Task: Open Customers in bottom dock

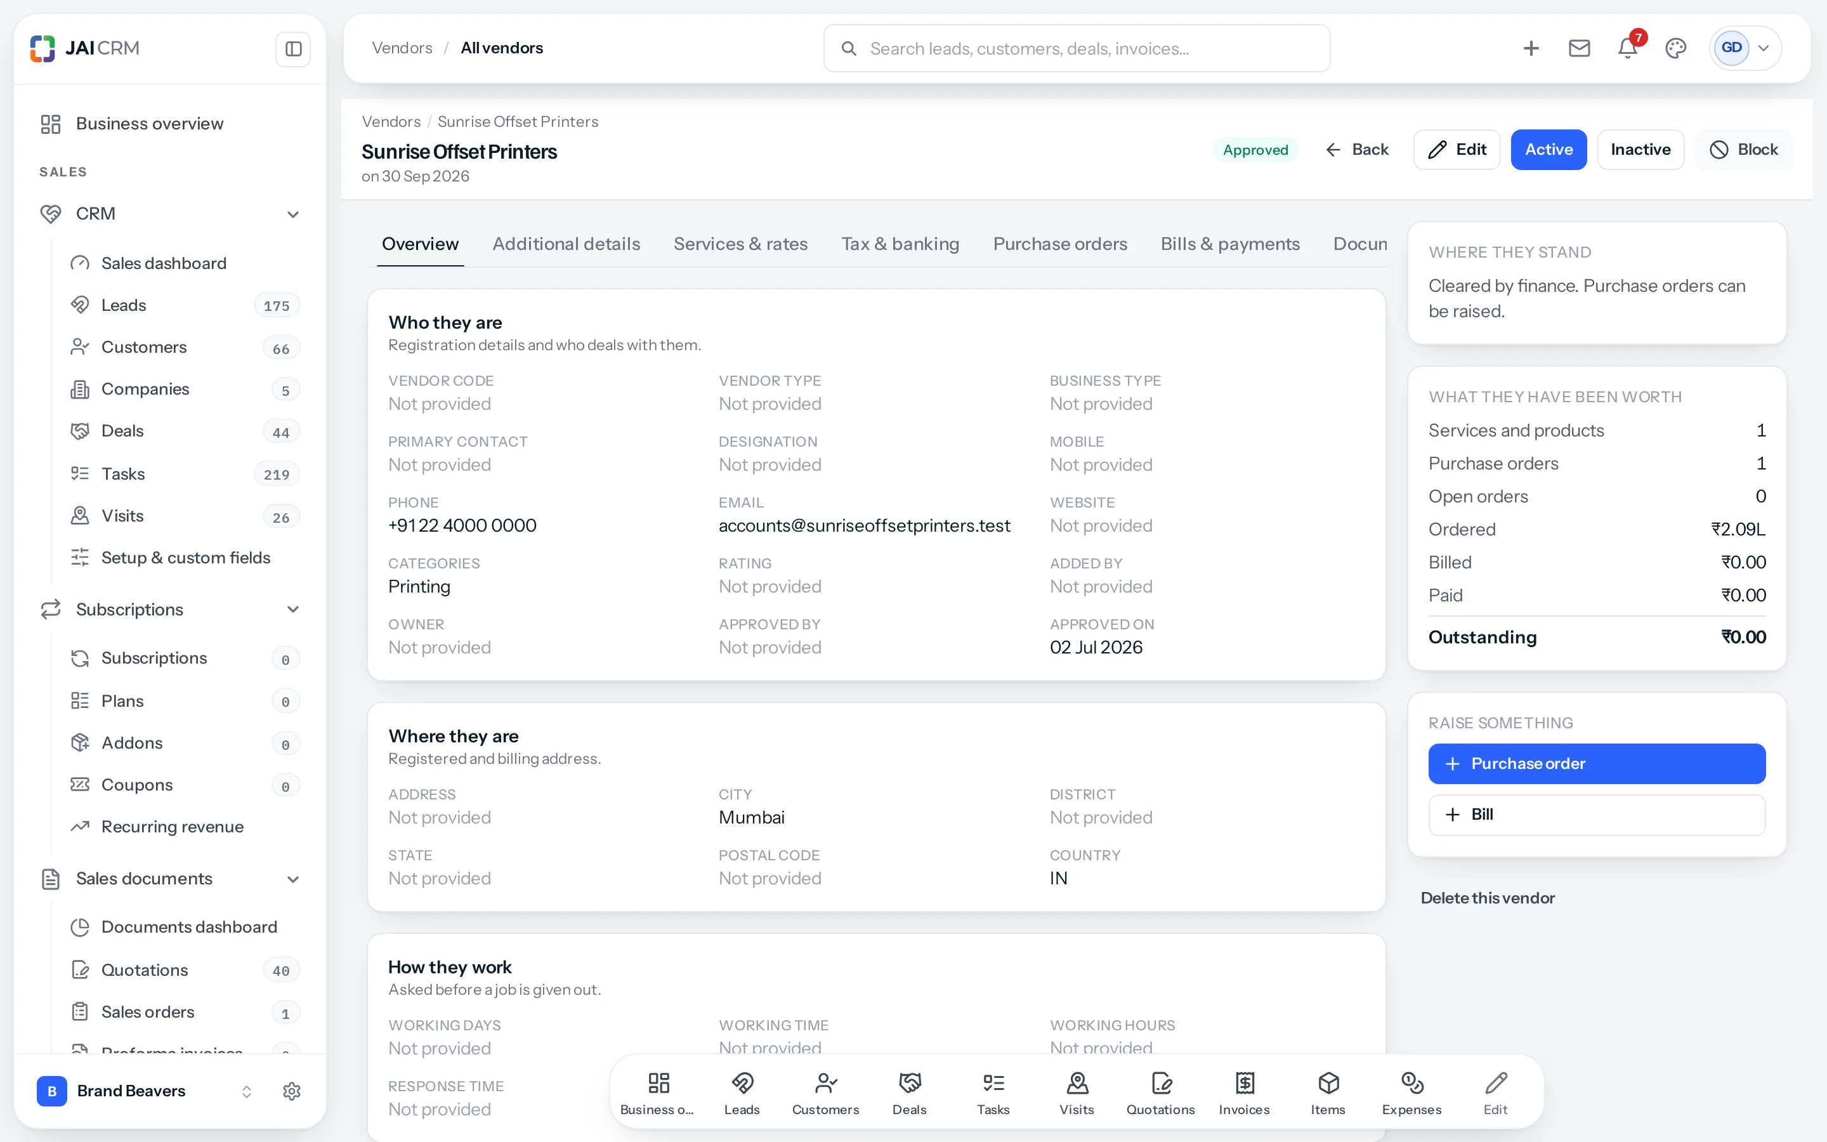Action: (x=825, y=1093)
